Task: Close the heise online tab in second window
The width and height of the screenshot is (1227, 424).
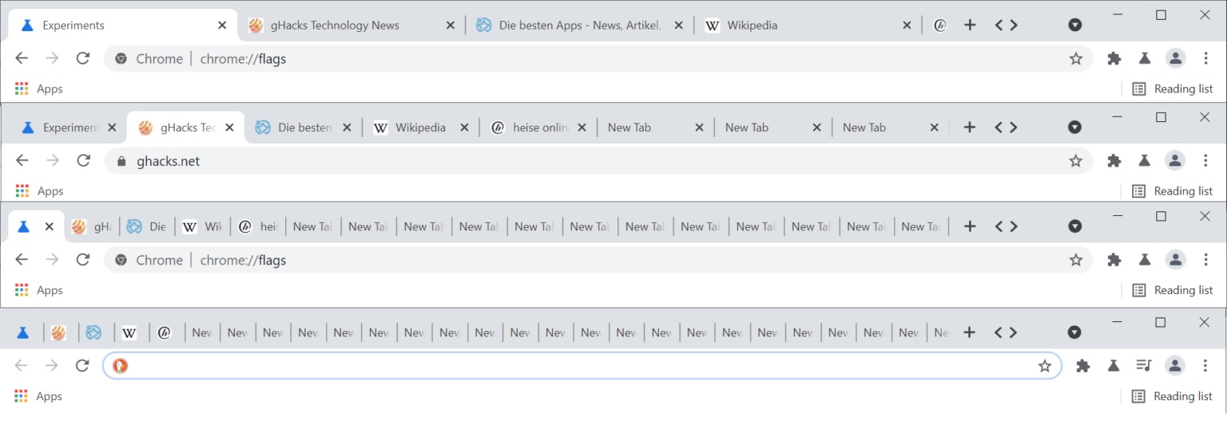Action: click(582, 128)
